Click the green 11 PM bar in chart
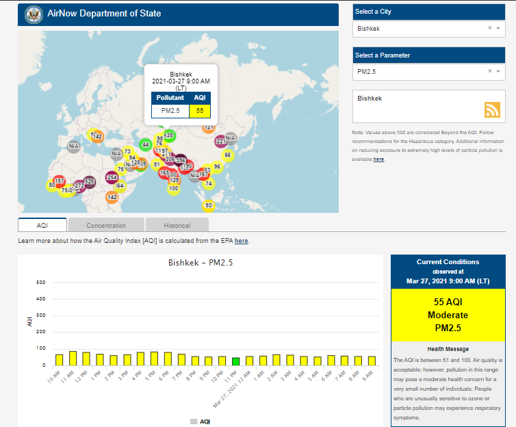The height and width of the screenshot is (427, 516). click(x=235, y=361)
